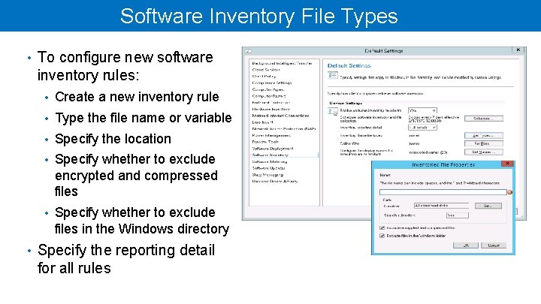This screenshot has height=304, width=541.
Task: Select Hardware Inventory in settings list
Action: 270,110
